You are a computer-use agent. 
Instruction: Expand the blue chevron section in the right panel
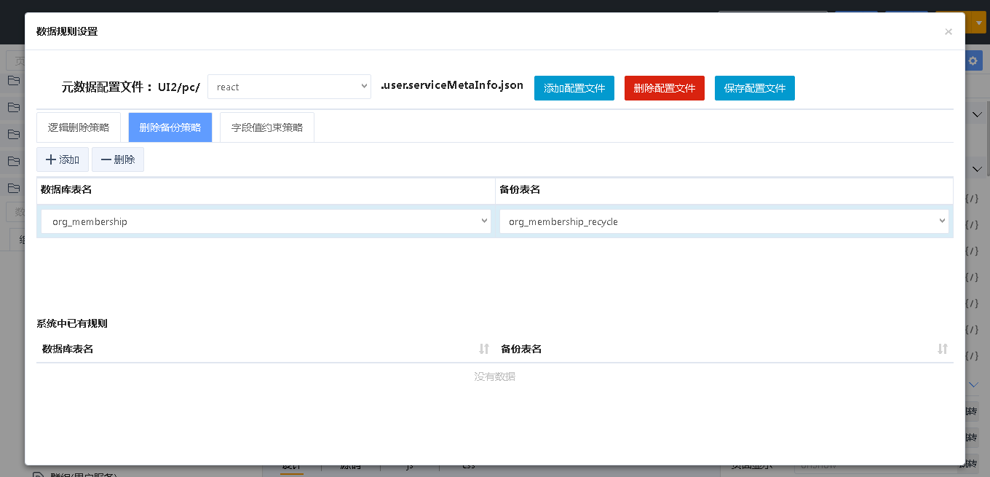pos(974,385)
